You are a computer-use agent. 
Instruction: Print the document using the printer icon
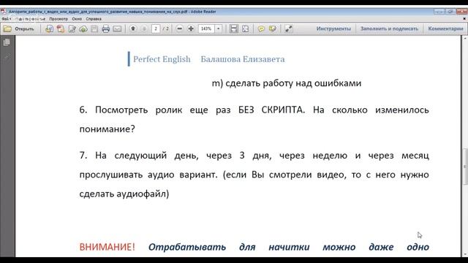coord(105,29)
